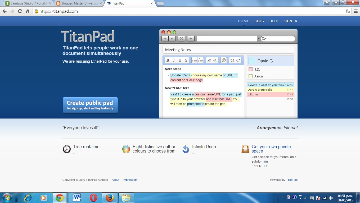Switch to the Blogger: Master Universitario tab

point(77,3)
